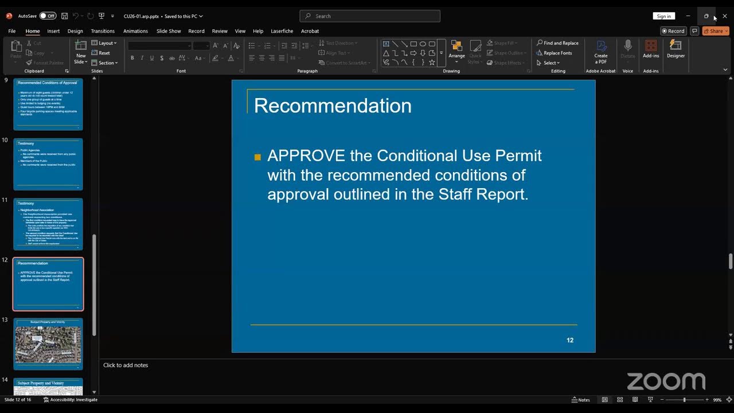The width and height of the screenshot is (734, 413).
Task: Toggle Bold formatting
Action: (132, 58)
